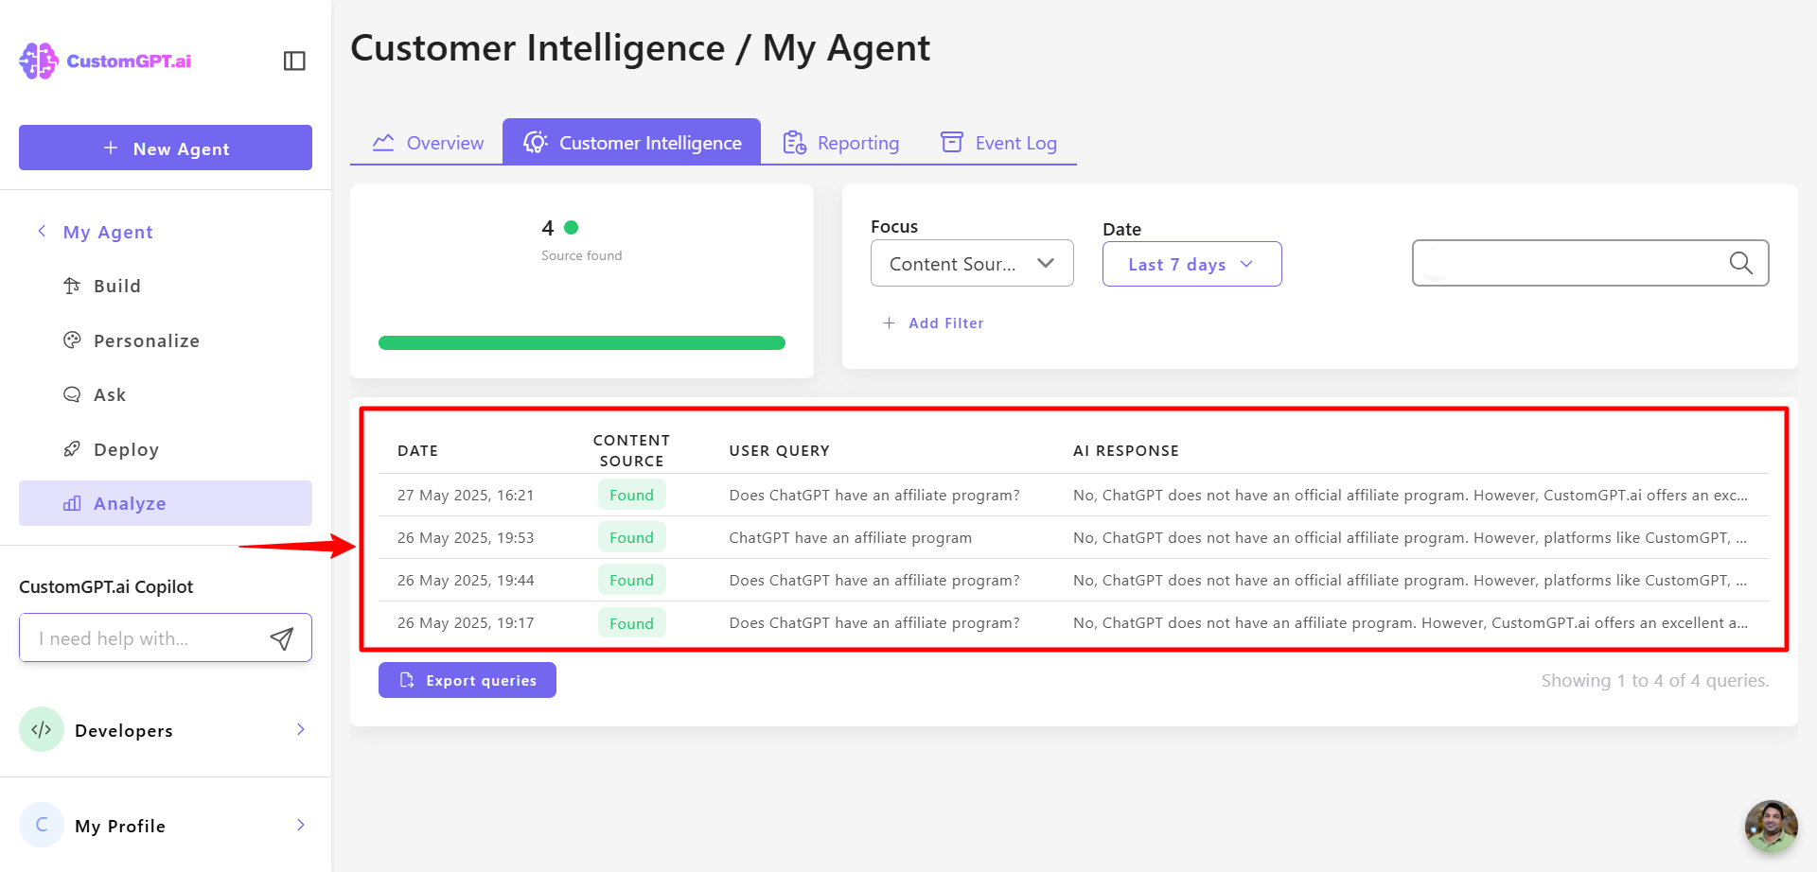Click query 'ChatGPT have an affiliate program'
This screenshot has width=1817, height=872.
click(x=850, y=537)
